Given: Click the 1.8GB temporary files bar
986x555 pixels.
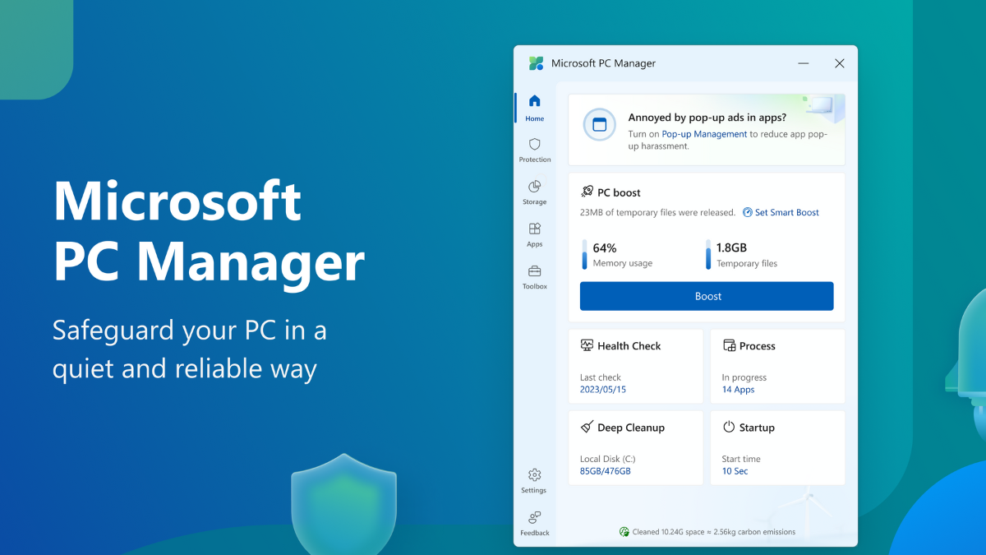Looking at the screenshot, I should [x=708, y=255].
